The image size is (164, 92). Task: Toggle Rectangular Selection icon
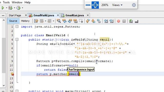(81, 21)
